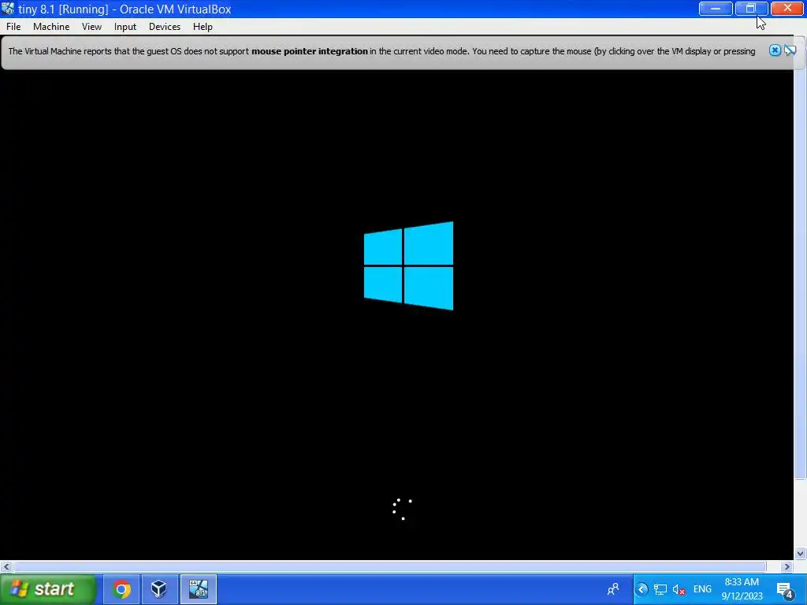Open the Input menu
This screenshot has height=605, width=807.
[x=125, y=27]
